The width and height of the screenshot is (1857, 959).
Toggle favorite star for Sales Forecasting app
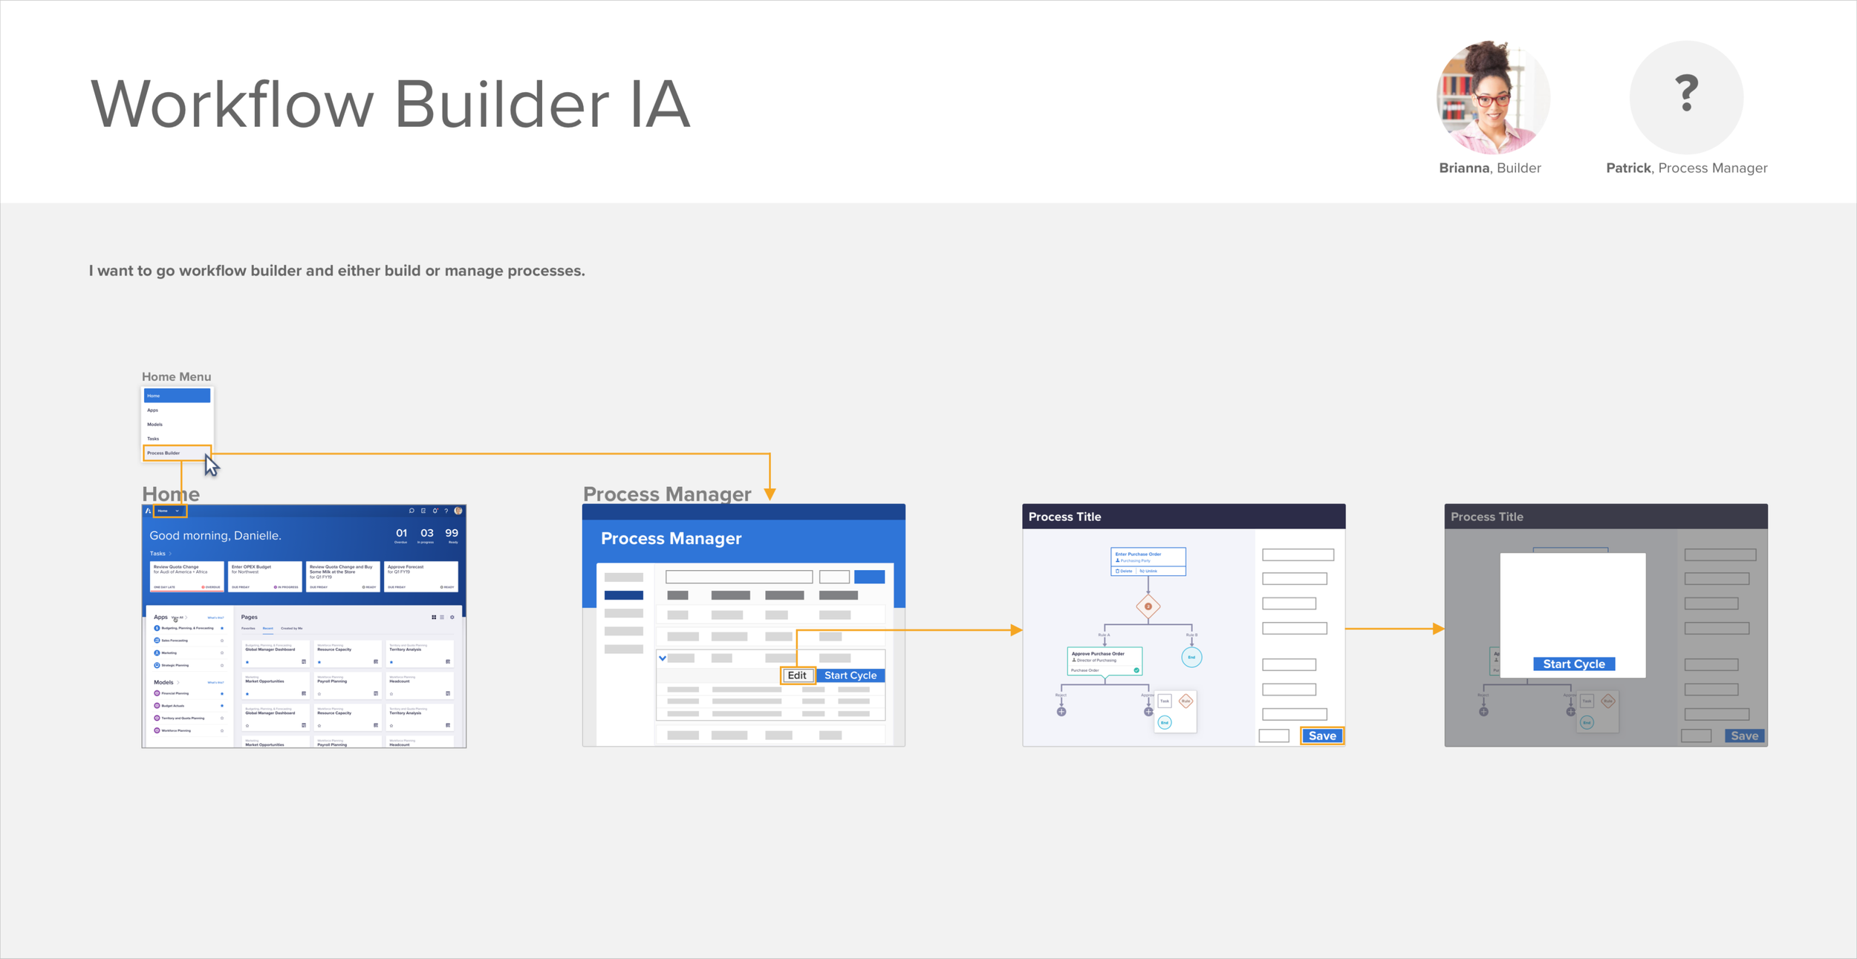[221, 641]
